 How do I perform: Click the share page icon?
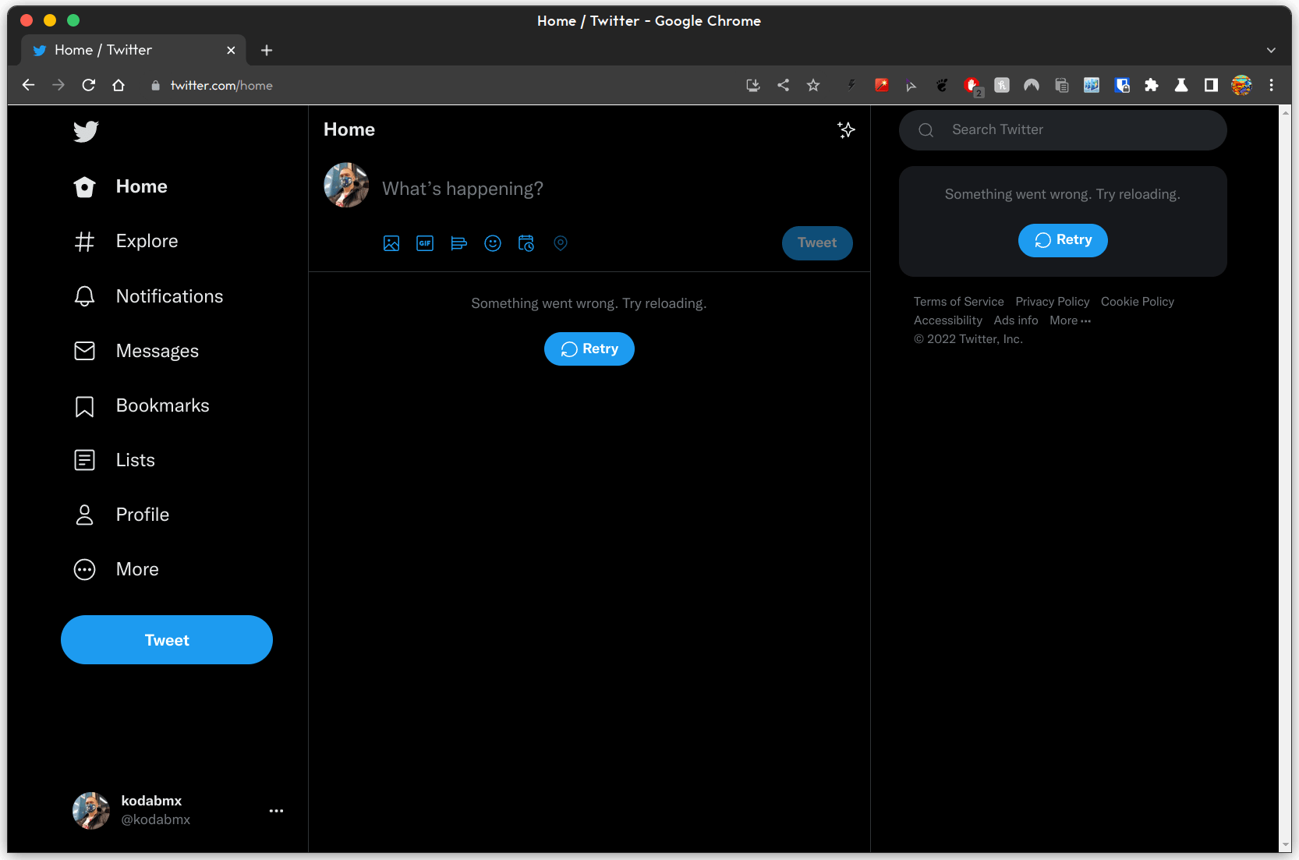pos(784,85)
